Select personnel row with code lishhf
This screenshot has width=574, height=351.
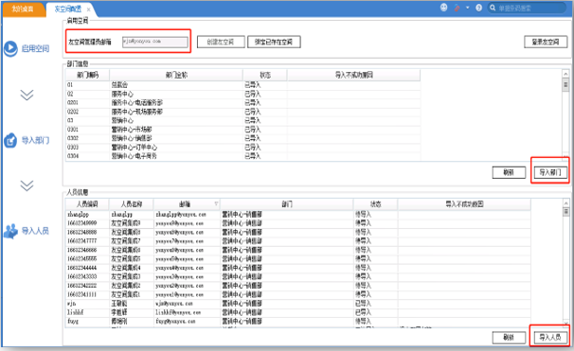(298, 312)
